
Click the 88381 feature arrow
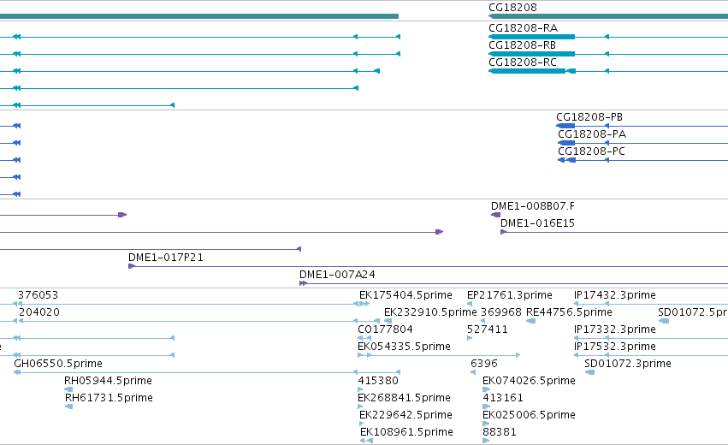coord(486,441)
